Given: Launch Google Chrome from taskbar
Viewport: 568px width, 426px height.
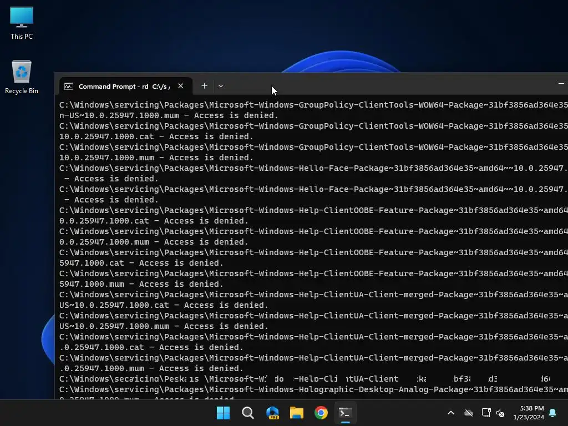Looking at the screenshot, I should (321, 413).
